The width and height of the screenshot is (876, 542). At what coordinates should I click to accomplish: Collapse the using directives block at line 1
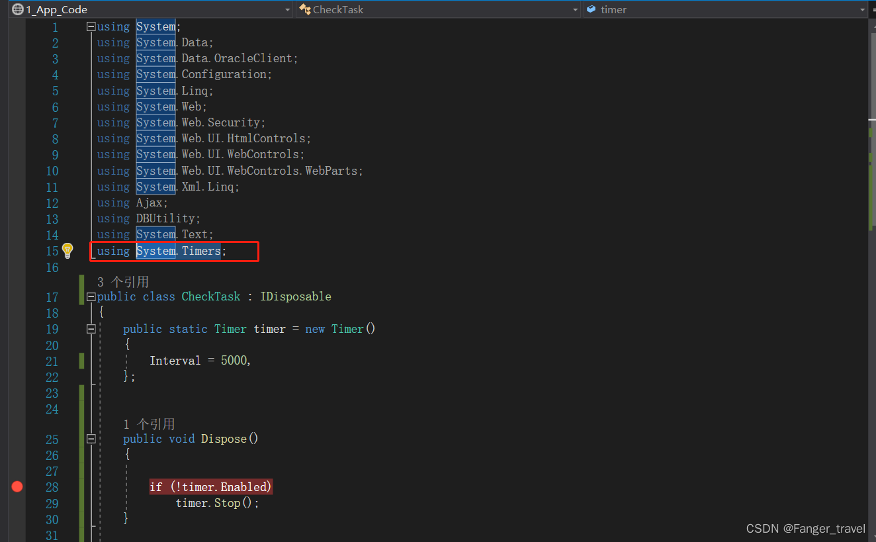91,26
